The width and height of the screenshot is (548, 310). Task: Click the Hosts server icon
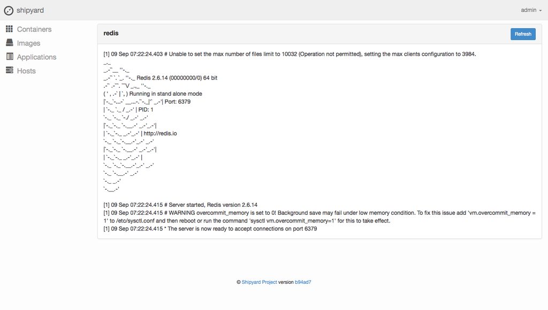click(10, 70)
